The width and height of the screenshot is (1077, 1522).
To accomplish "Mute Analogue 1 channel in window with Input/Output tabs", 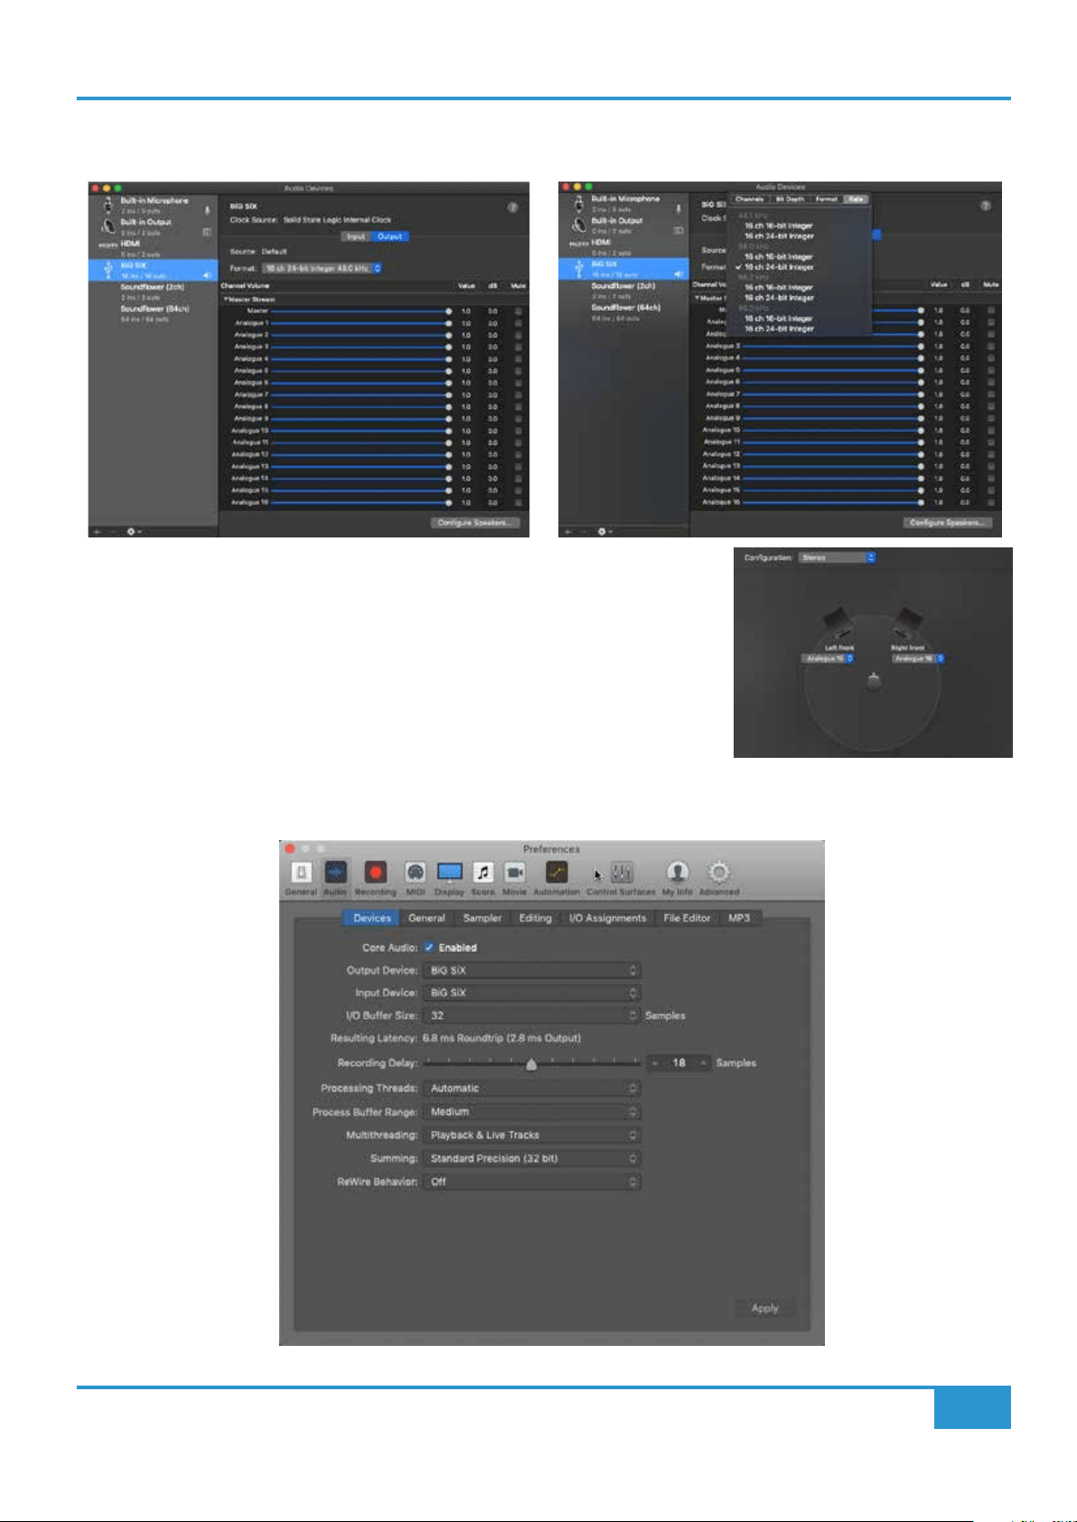I will pyautogui.click(x=518, y=322).
